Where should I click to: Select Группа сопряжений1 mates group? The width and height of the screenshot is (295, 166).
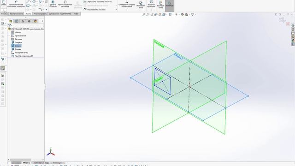[22, 56]
